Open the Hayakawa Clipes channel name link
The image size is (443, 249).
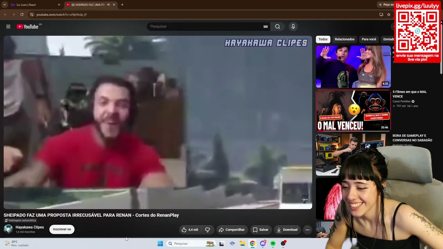point(30,227)
